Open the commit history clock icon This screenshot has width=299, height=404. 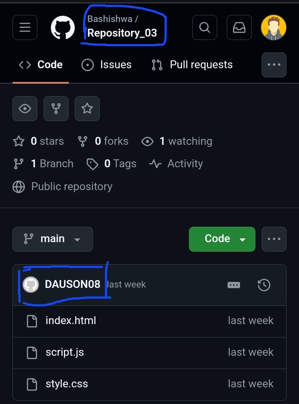pos(264,285)
